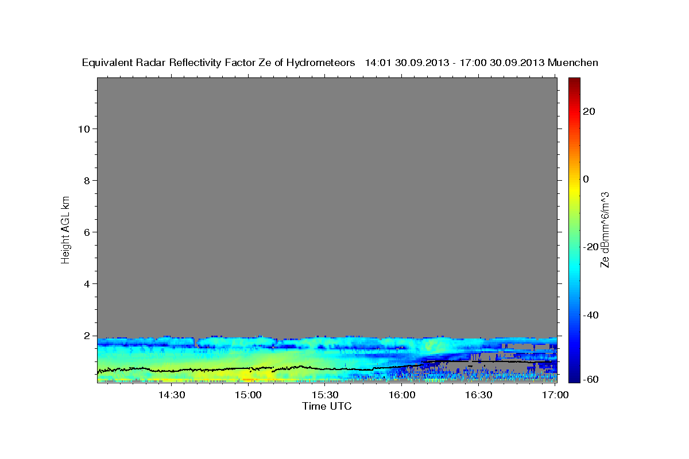This screenshot has height=459, width=689.
Task: Pick the yellow region of the colorbar
Action: tap(574, 189)
